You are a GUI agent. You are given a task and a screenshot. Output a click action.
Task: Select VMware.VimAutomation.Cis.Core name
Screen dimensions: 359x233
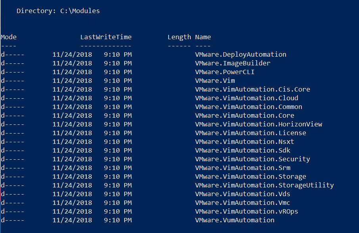pos(253,90)
